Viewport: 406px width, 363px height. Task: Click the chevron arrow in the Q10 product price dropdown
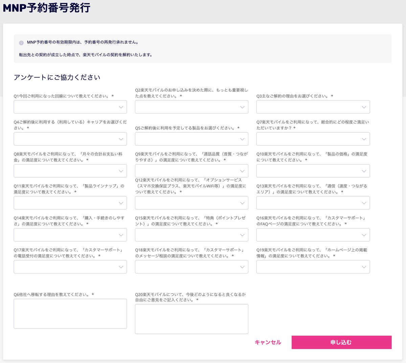[364, 171]
